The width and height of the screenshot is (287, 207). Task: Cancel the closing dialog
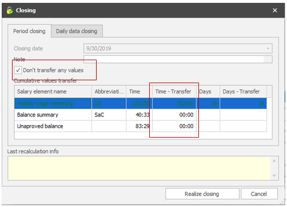[x=259, y=194]
